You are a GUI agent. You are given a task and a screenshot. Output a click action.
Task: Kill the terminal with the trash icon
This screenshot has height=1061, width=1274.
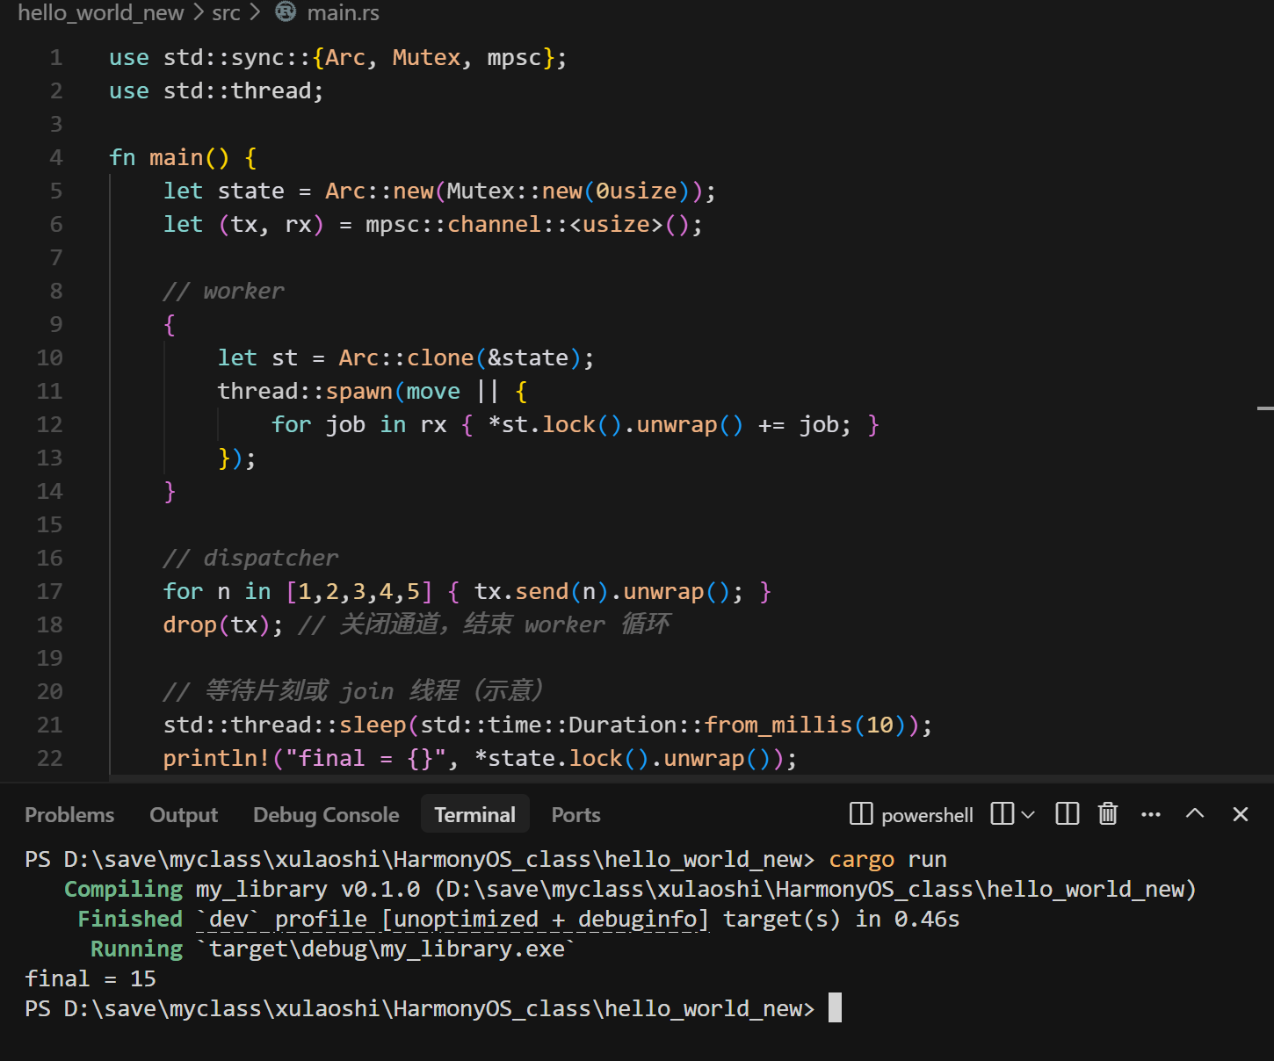[1108, 814]
